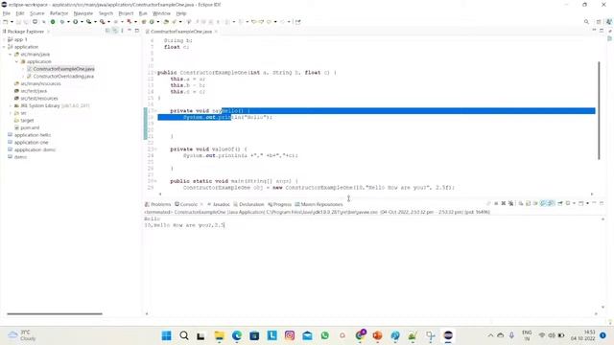This screenshot has width=614, height=345.
Task: Click Pin Console icon
Action: pyautogui.click(x=560, y=203)
